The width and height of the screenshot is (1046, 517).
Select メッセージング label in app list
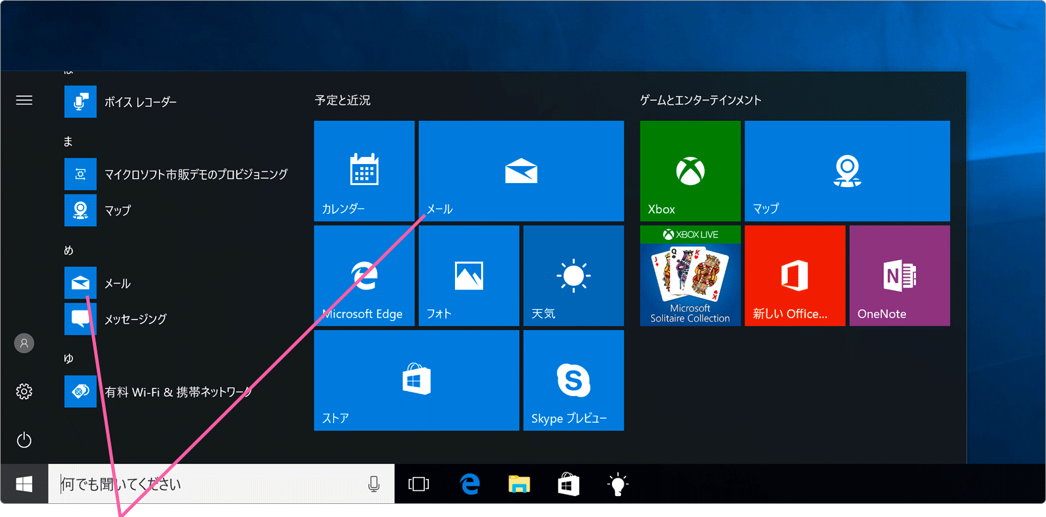135,319
